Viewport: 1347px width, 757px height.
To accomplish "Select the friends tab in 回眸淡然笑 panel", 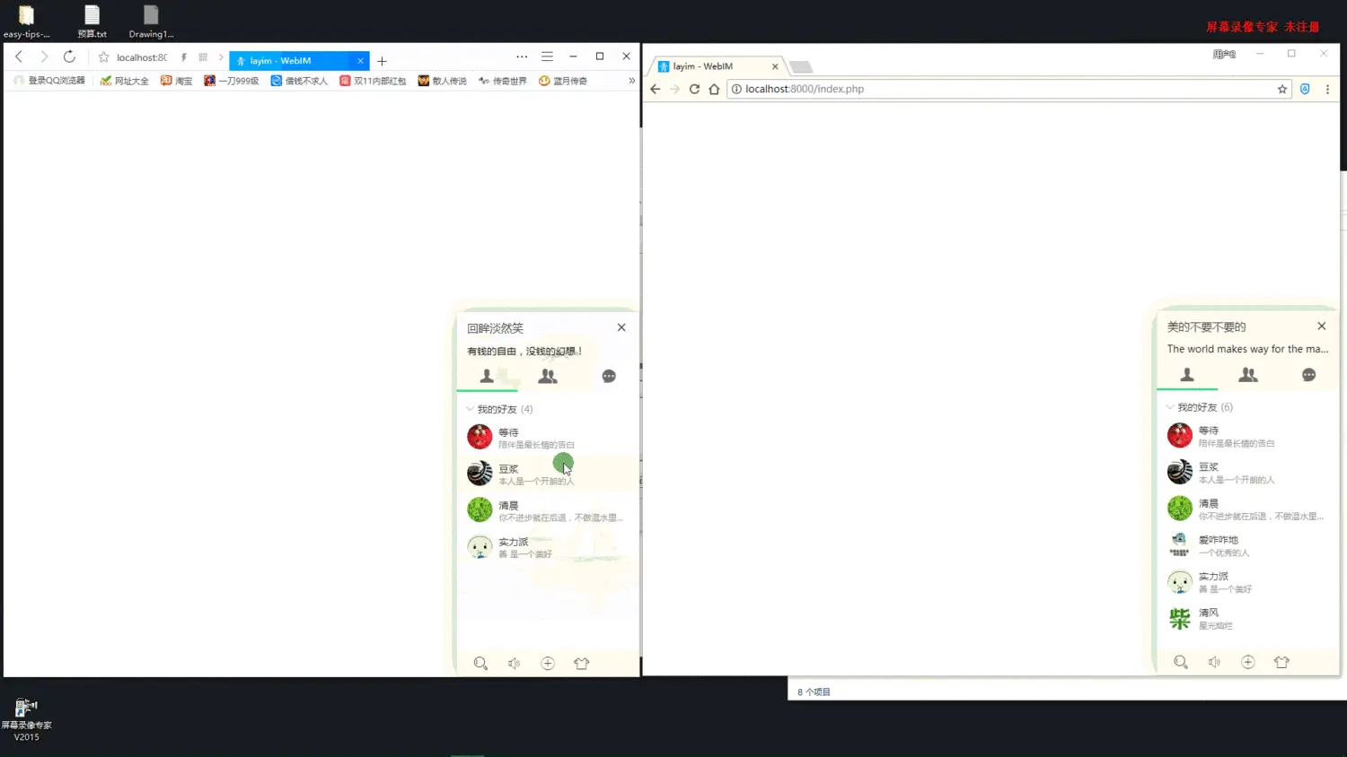I will coord(487,377).
